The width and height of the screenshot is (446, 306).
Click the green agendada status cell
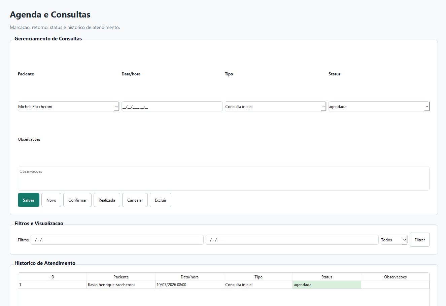tap(327, 285)
